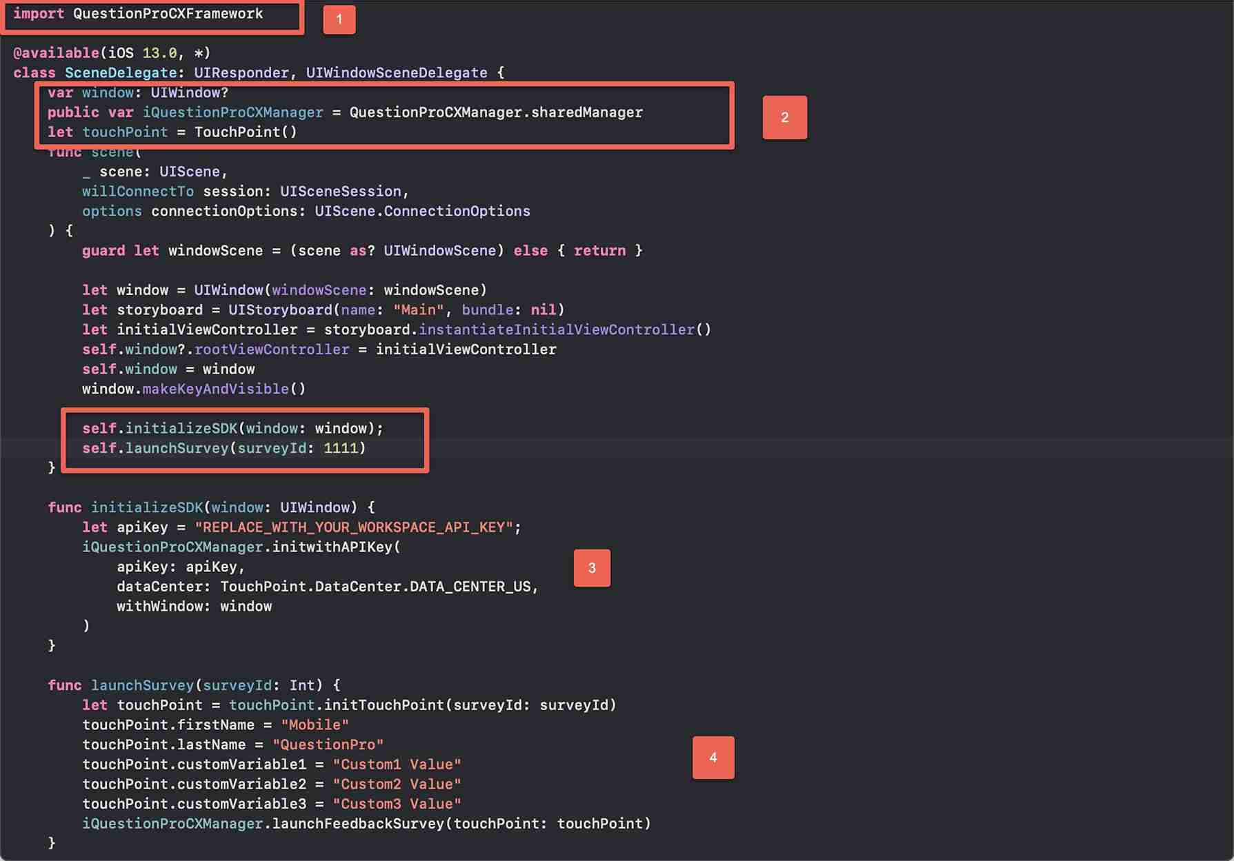The width and height of the screenshot is (1234, 861).
Task: Select the SceneDelegate class name
Action: pyautogui.click(x=121, y=73)
